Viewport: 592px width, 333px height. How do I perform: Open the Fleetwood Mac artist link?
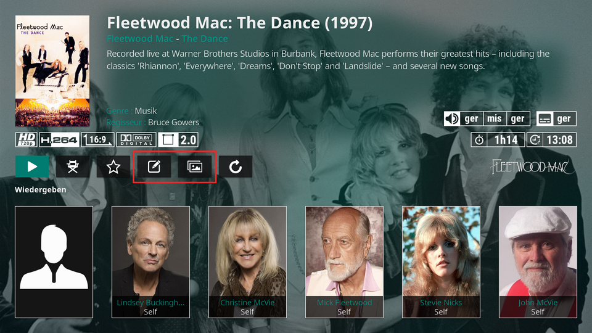coord(140,38)
